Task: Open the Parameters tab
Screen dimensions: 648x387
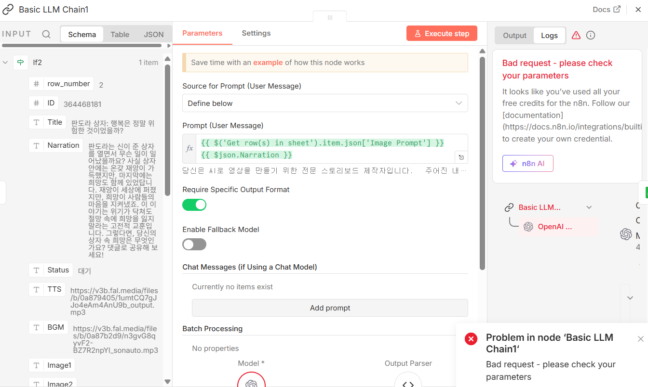Action: tap(202, 33)
